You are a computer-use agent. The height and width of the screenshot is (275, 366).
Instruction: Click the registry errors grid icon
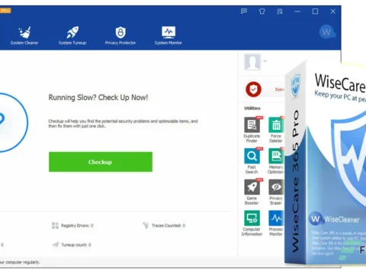55,225
